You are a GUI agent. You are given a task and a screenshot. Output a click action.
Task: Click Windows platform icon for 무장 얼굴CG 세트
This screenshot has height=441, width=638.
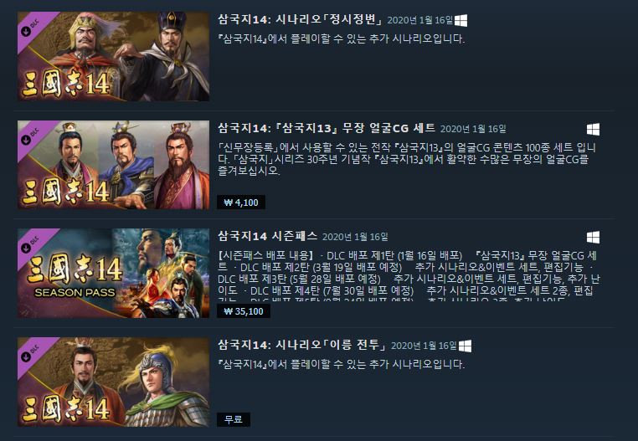(x=593, y=130)
